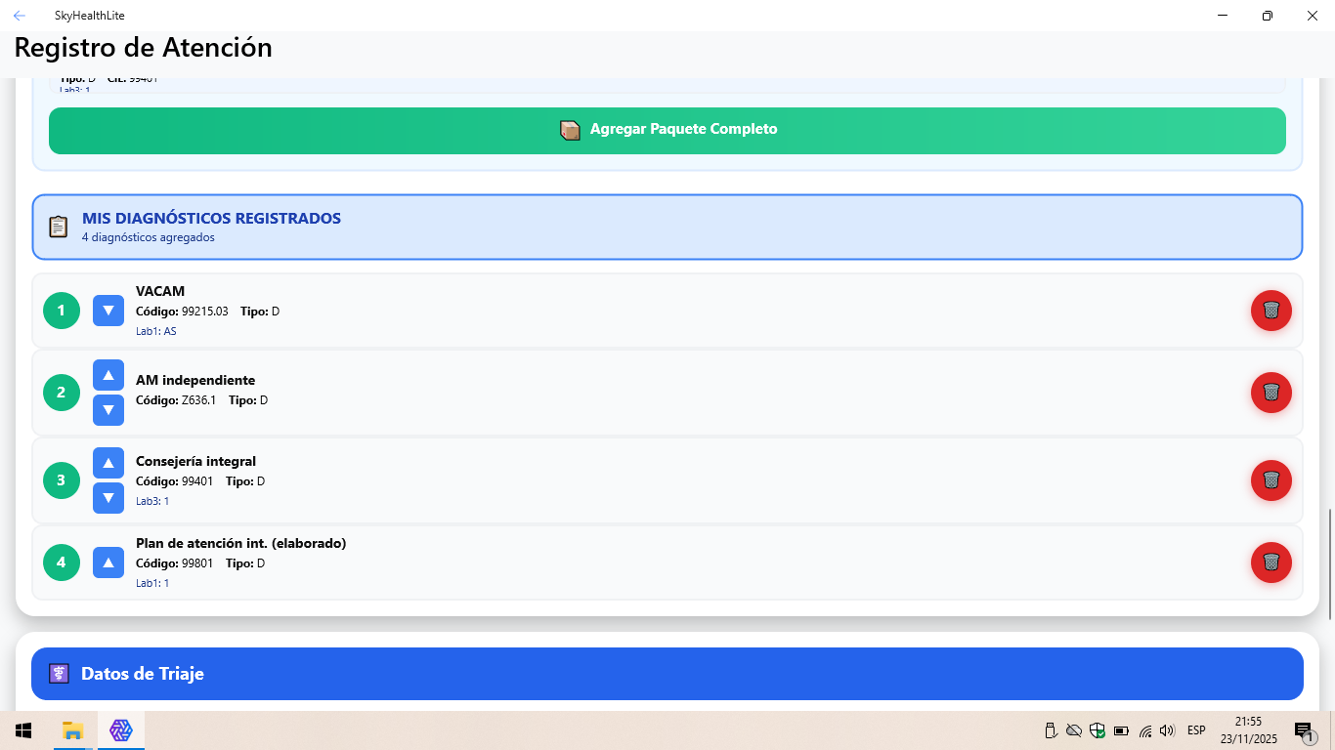The height and width of the screenshot is (750, 1335).
Task: Delete Plan de atención int. entry
Action: (x=1270, y=562)
